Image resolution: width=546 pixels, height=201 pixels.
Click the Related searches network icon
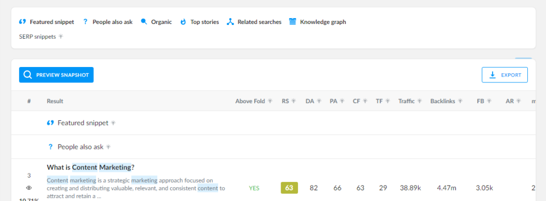click(x=230, y=22)
